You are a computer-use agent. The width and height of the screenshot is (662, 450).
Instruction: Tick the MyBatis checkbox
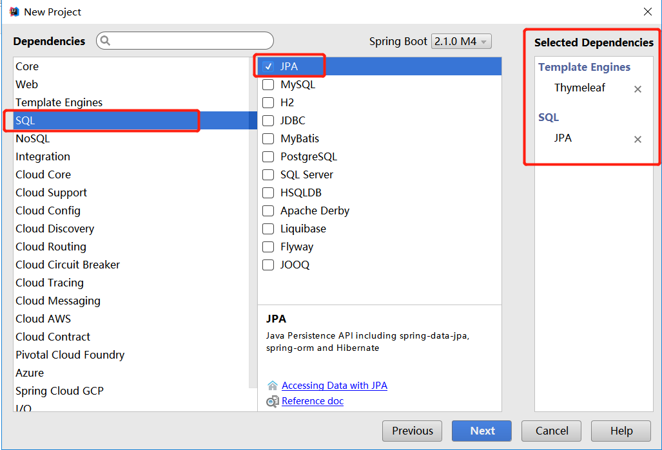pos(268,138)
